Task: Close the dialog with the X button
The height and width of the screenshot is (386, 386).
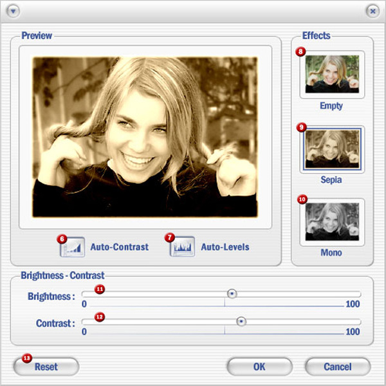Action: point(372,12)
